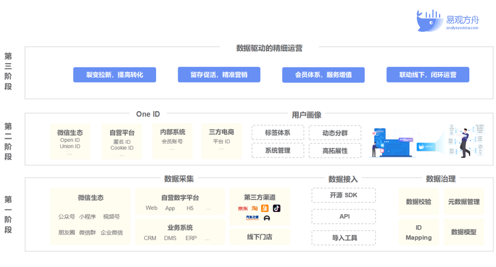
Task: Select the API box under 数据接入
Action: pyautogui.click(x=344, y=217)
